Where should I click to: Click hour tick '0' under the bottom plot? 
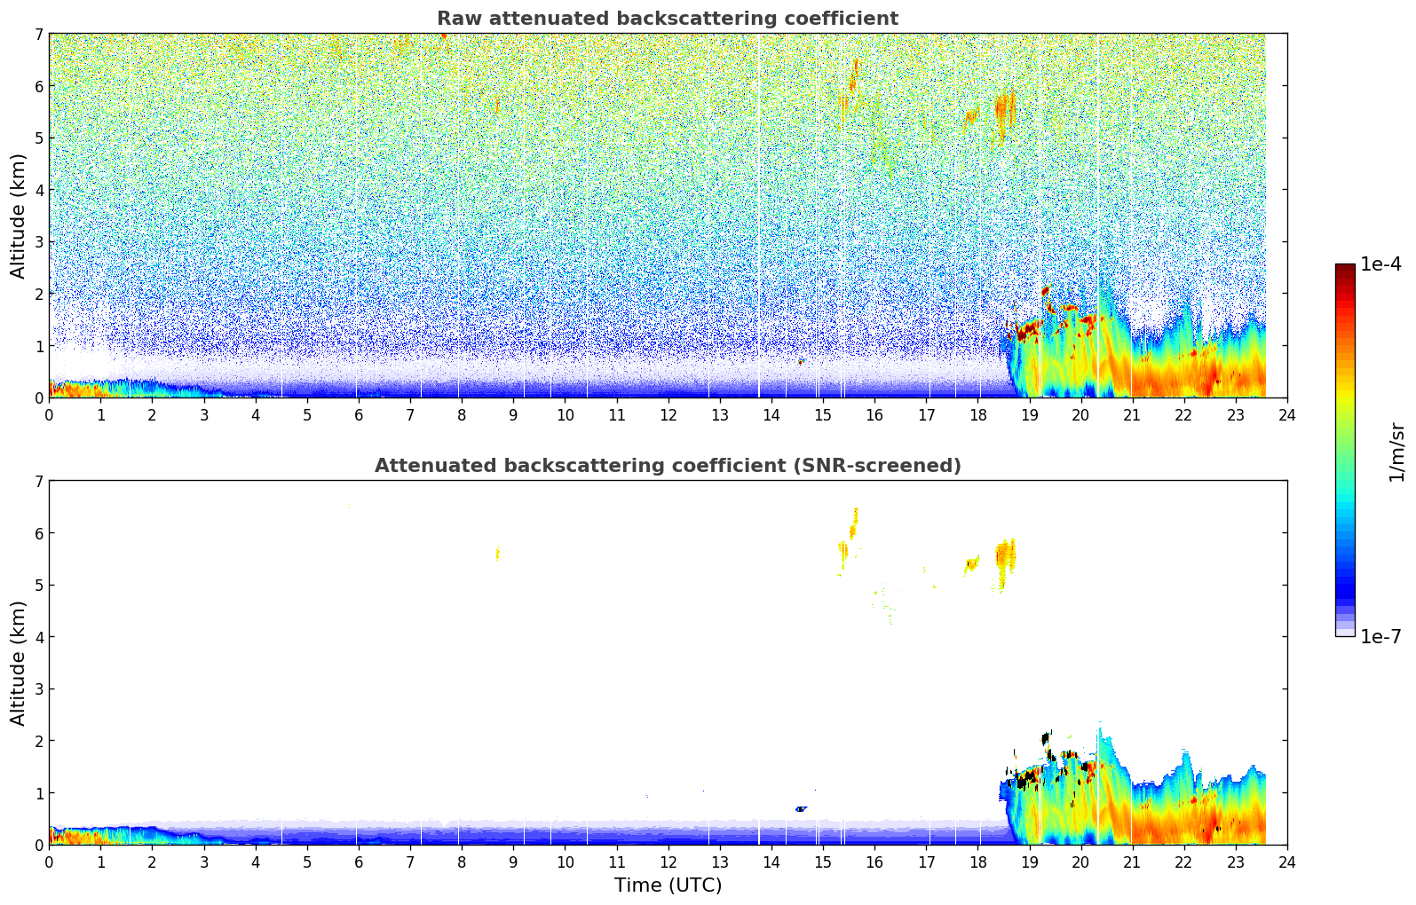(x=49, y=862)
